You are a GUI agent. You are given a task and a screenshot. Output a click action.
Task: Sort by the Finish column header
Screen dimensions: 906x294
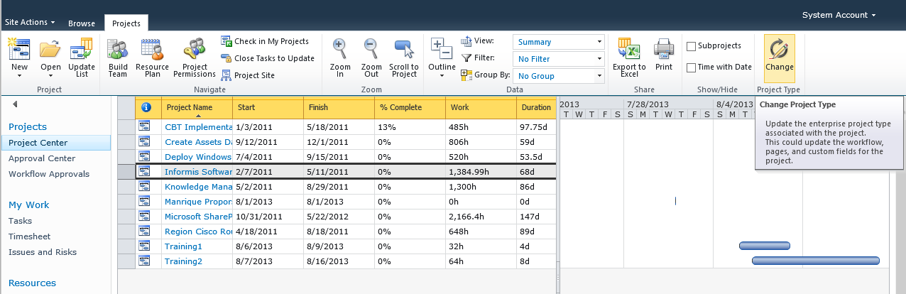coord(339,107)
